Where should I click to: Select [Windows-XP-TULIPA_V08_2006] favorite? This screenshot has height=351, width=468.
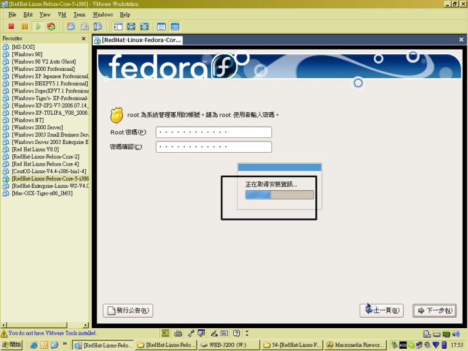46,113
